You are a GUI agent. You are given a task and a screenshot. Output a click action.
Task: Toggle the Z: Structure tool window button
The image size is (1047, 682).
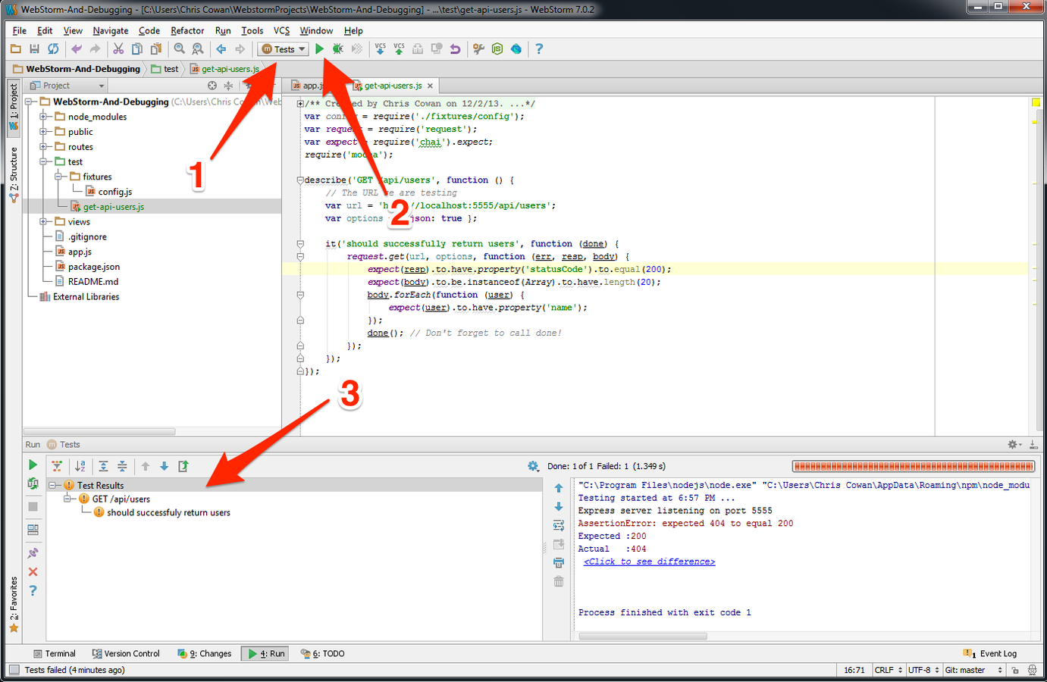click(14, 174)
